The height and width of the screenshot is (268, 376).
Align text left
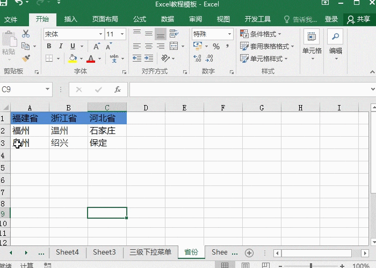(x=137, y=46)
